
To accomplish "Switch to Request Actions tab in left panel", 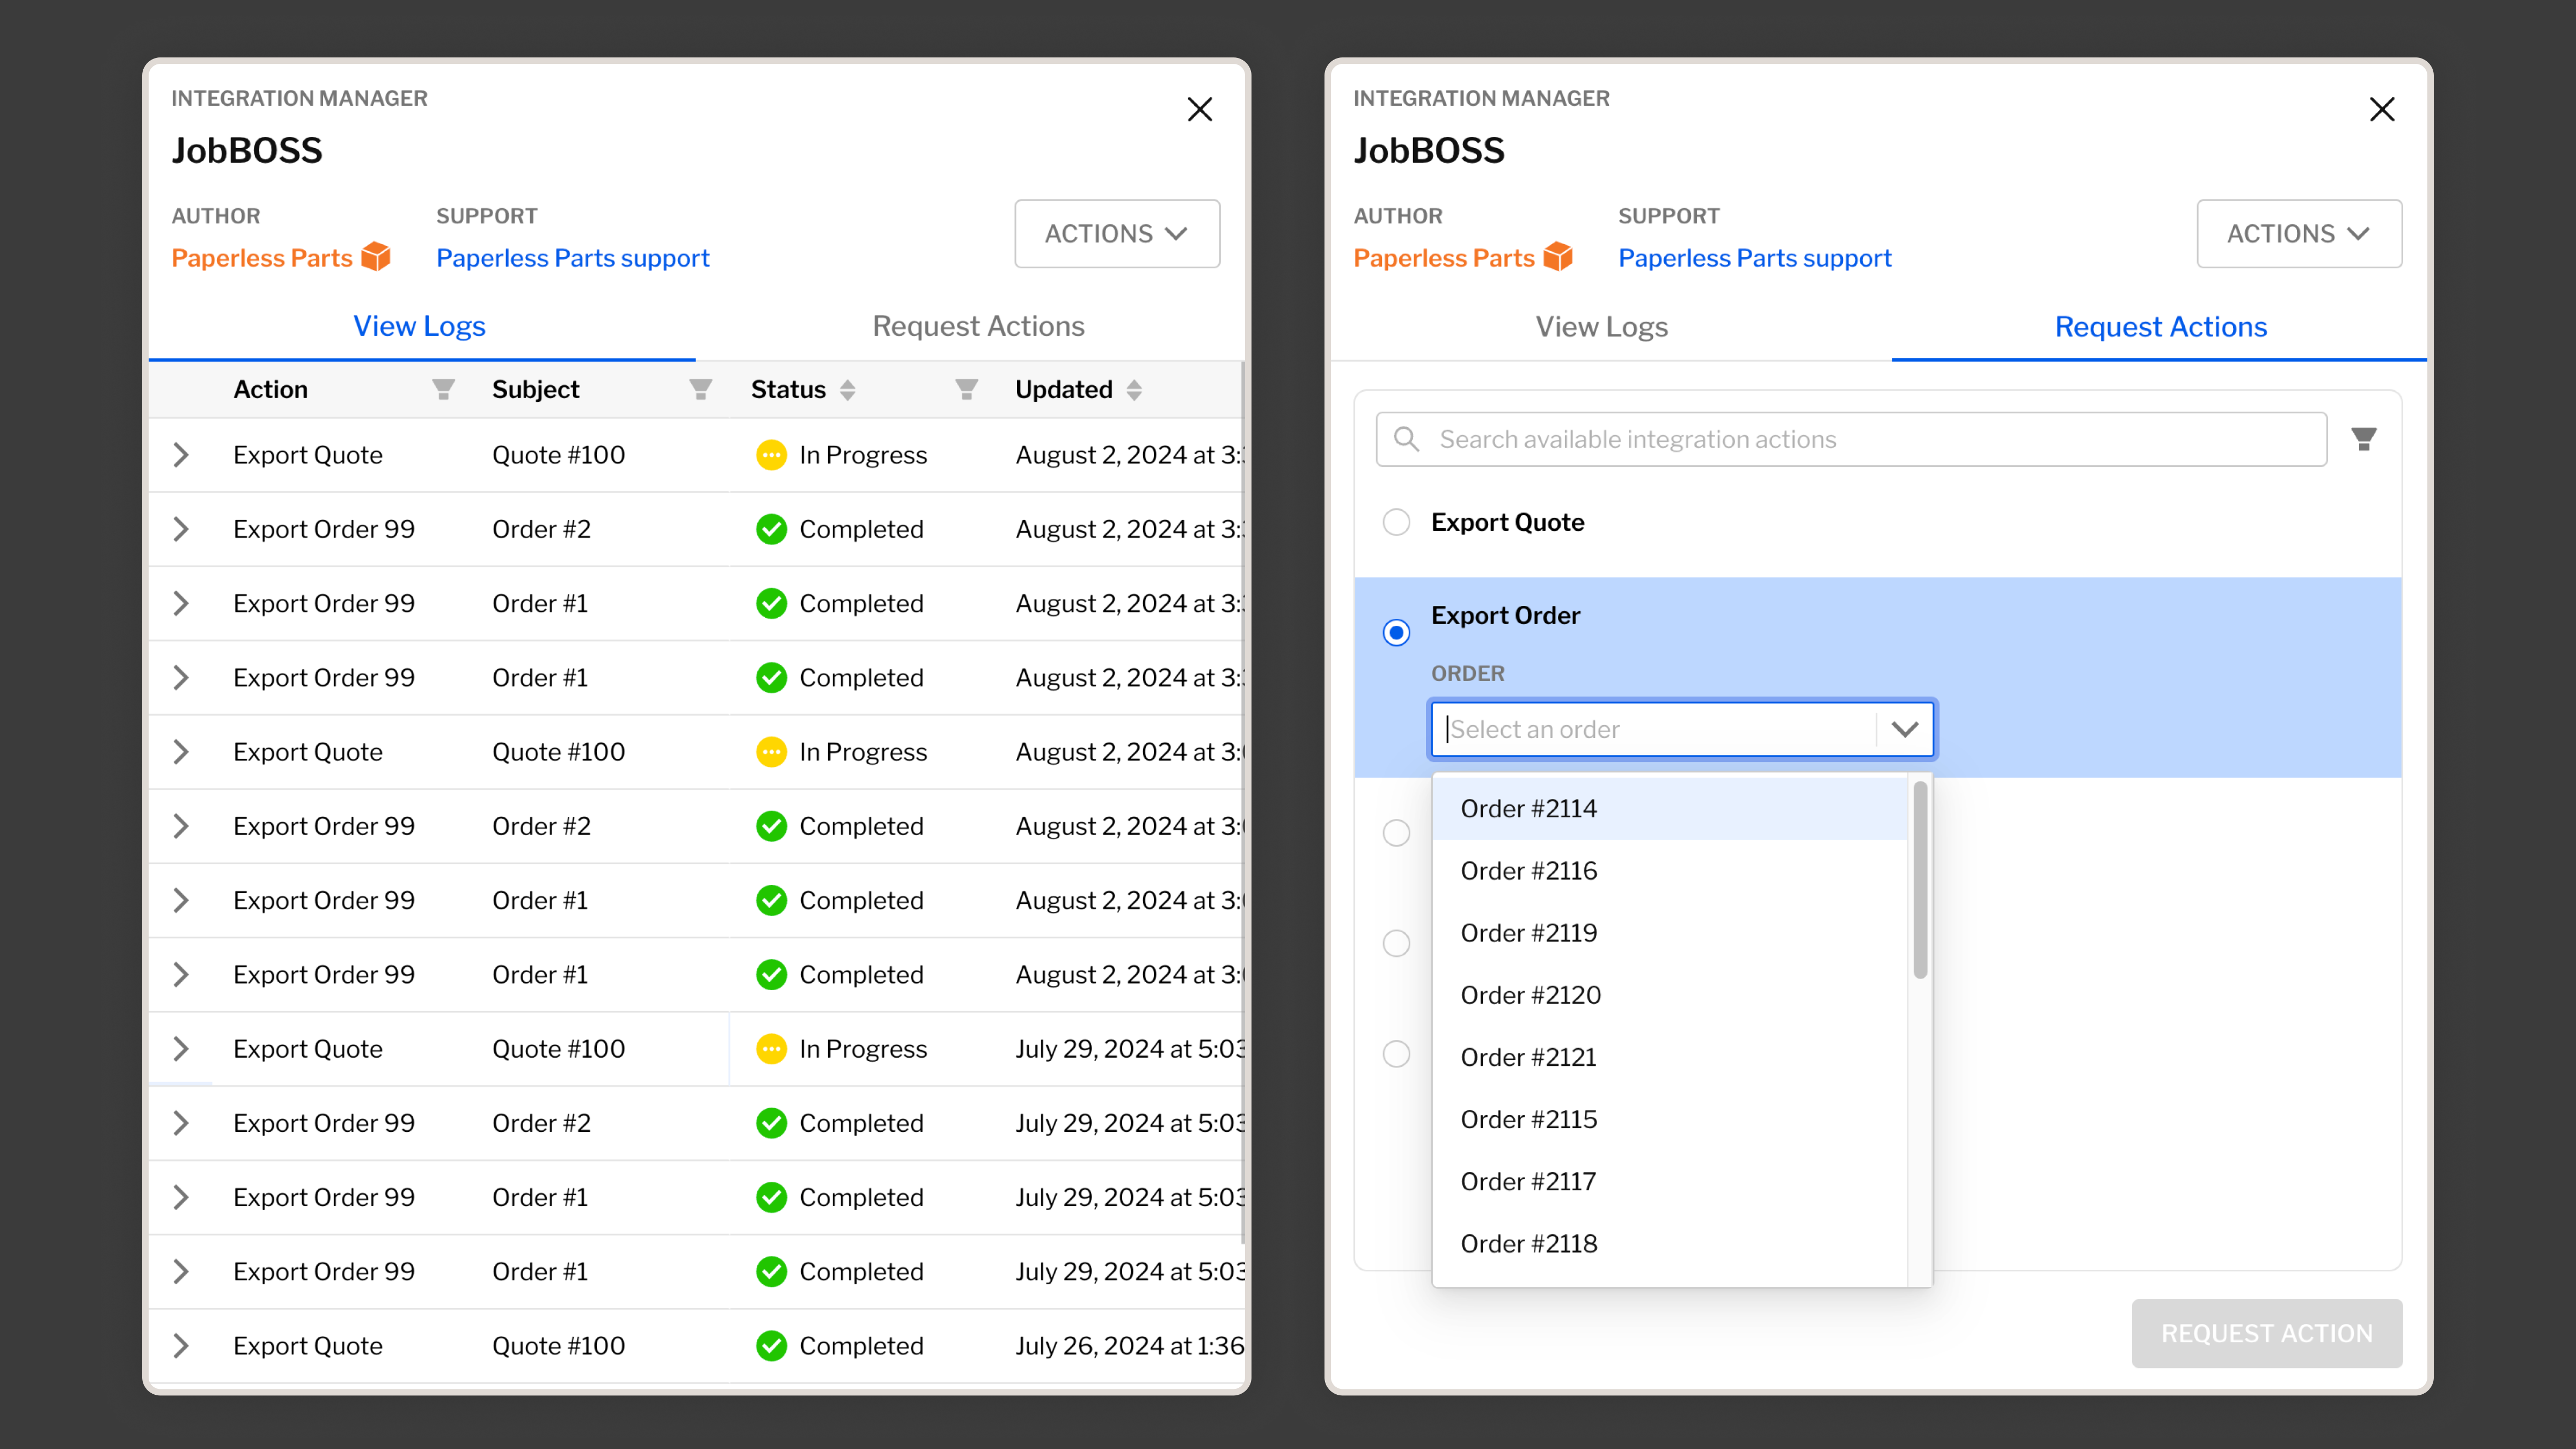I will coord(977,326).
